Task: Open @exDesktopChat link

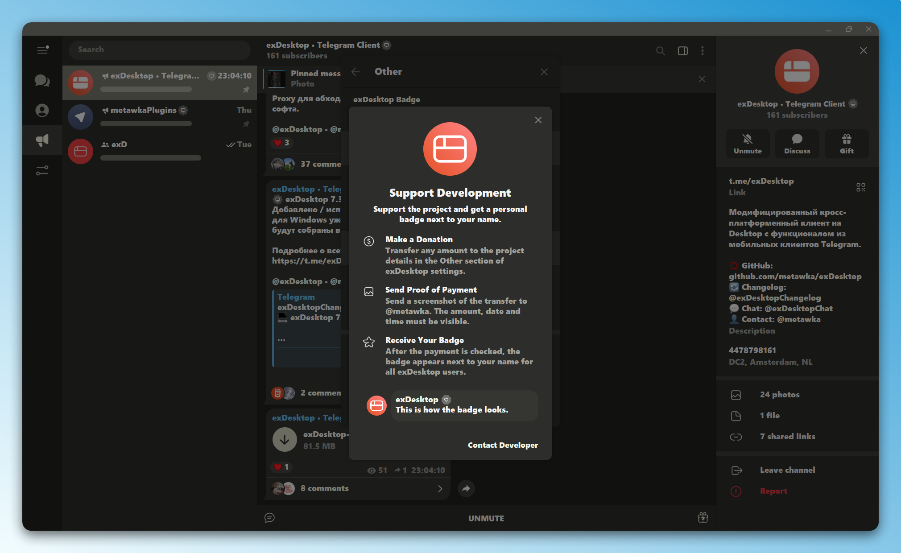Action: (798, 309)
